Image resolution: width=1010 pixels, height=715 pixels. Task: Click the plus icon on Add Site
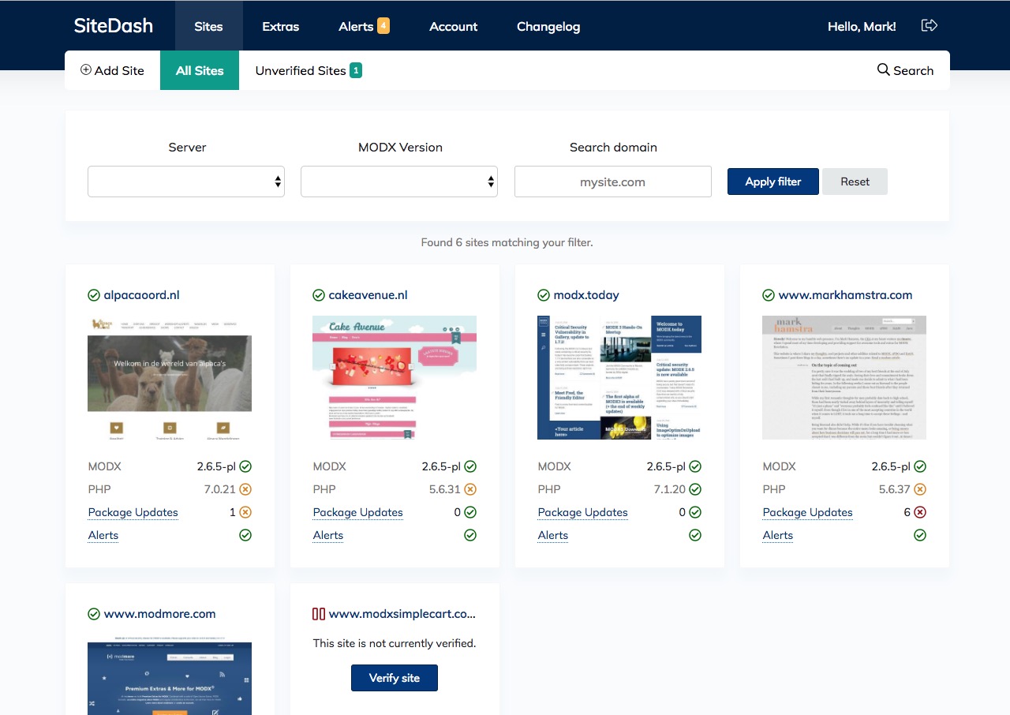[85, 70]
